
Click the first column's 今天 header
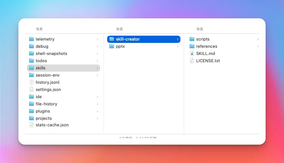(x=39, y=29)
